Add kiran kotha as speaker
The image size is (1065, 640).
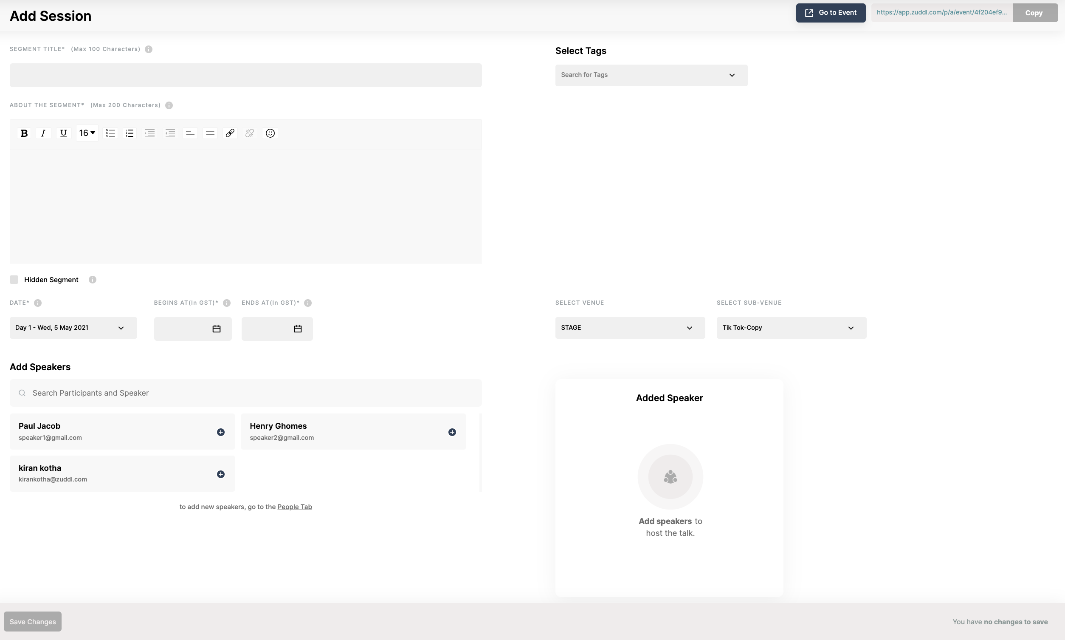tap(220, 474)
